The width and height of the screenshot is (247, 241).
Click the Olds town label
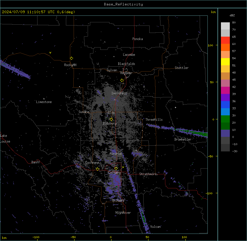point(111,113)
